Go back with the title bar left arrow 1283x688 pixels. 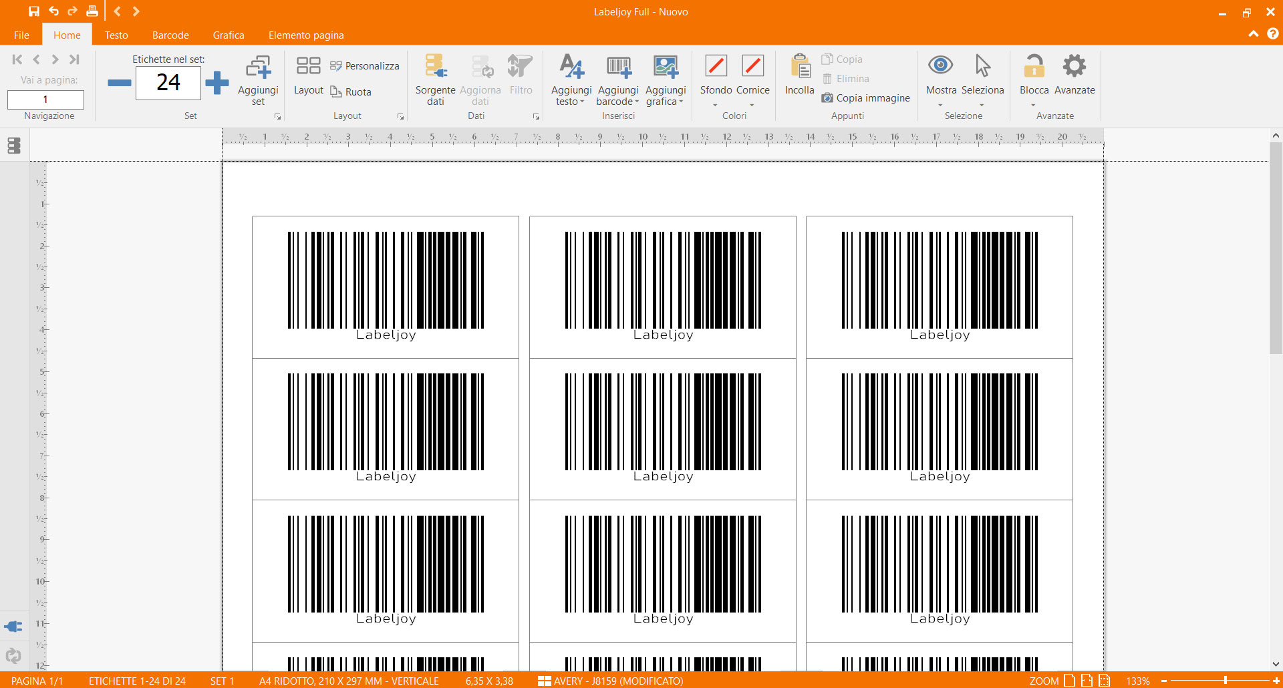click(x=117, y=11)
